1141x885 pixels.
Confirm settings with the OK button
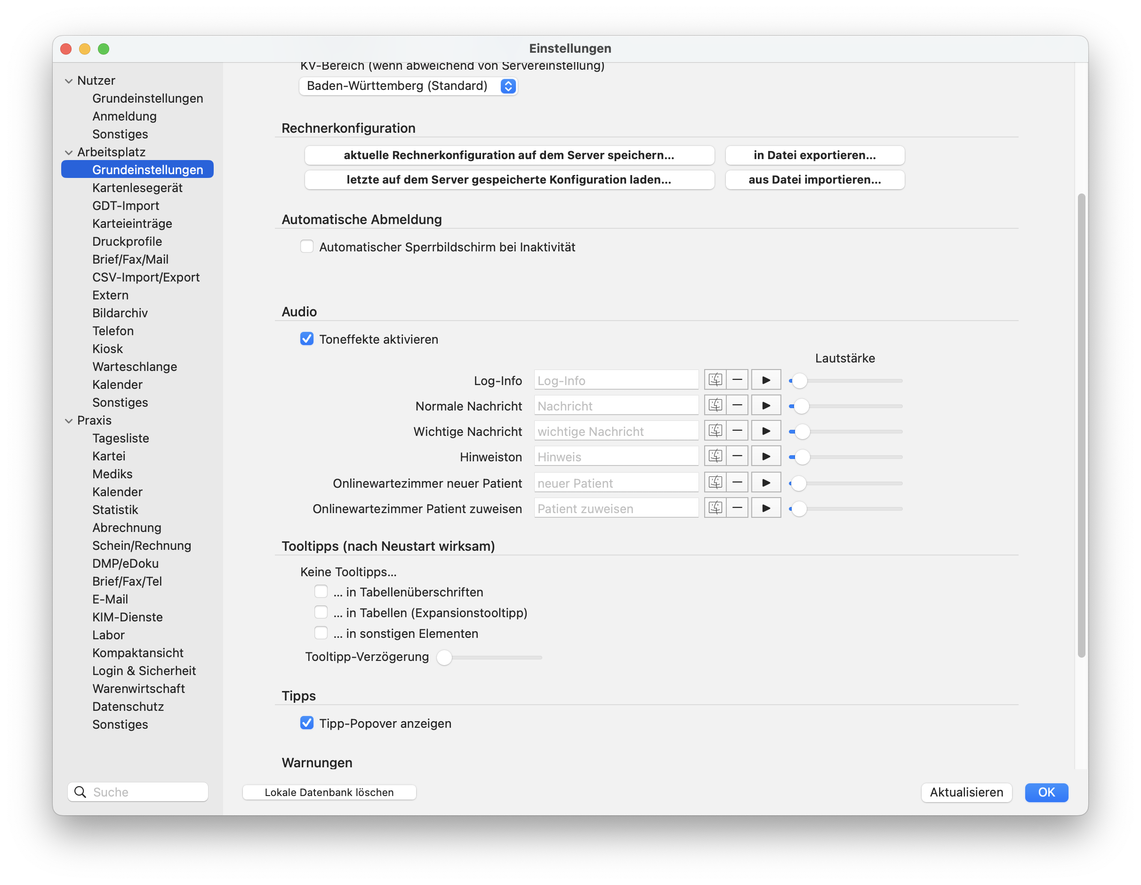(1046, 792)
